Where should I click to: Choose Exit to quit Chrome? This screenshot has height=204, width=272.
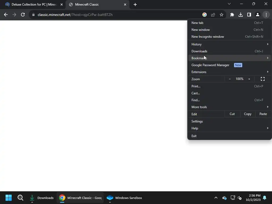tap(229, 136)
